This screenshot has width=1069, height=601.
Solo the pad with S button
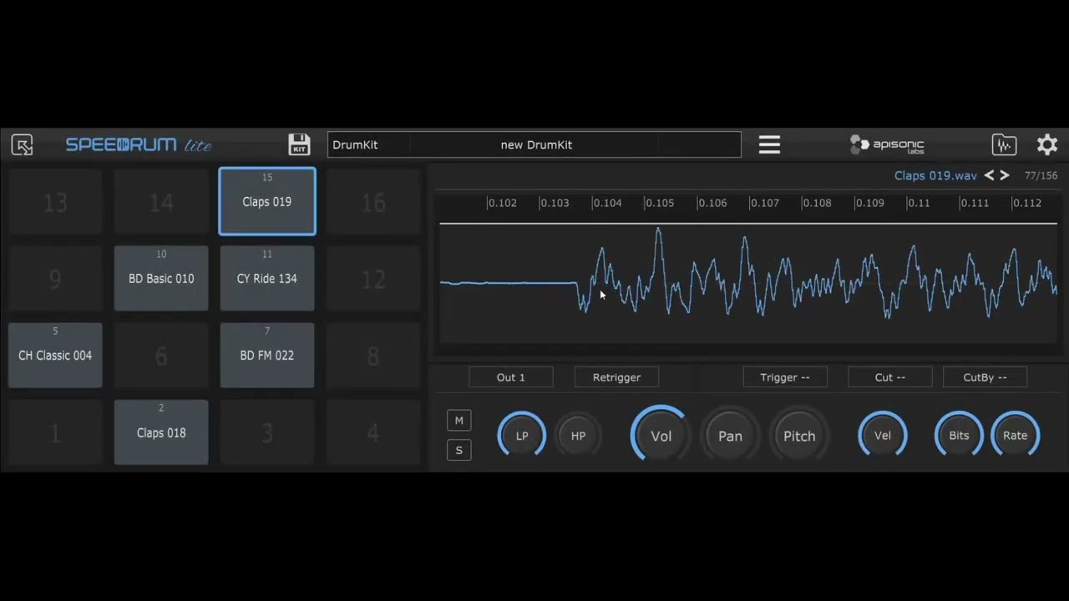pyautogui.click(x=459, y=451)
